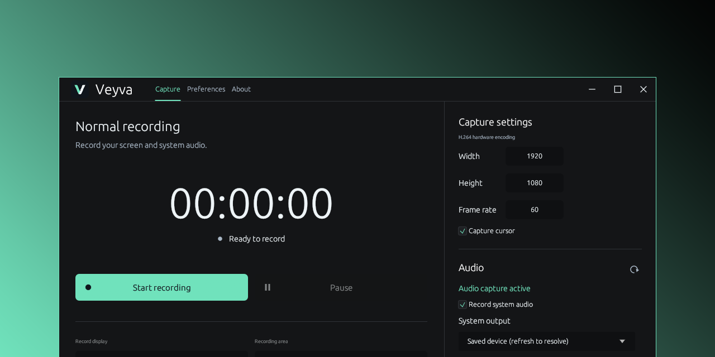Click the Veyva logo icon

click(x=80, y=89)
